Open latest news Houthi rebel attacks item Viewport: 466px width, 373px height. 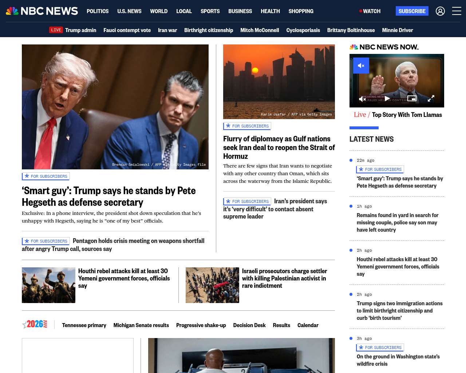398,267
